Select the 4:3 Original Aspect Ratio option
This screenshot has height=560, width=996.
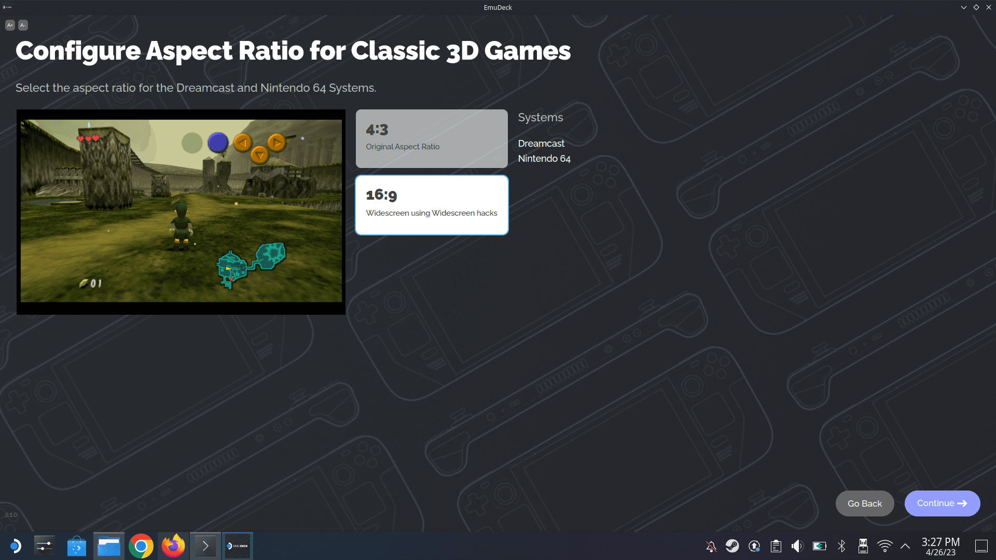point(432,138)
